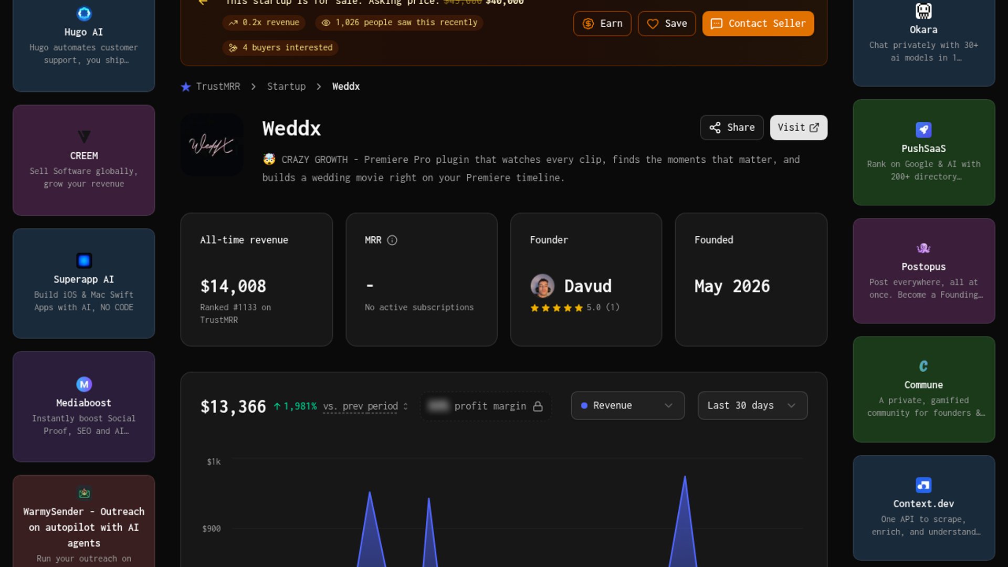Click the $14,008 all-time revenue value
Viewport: 1008px width, 567px height.
[x=233, y=286]
